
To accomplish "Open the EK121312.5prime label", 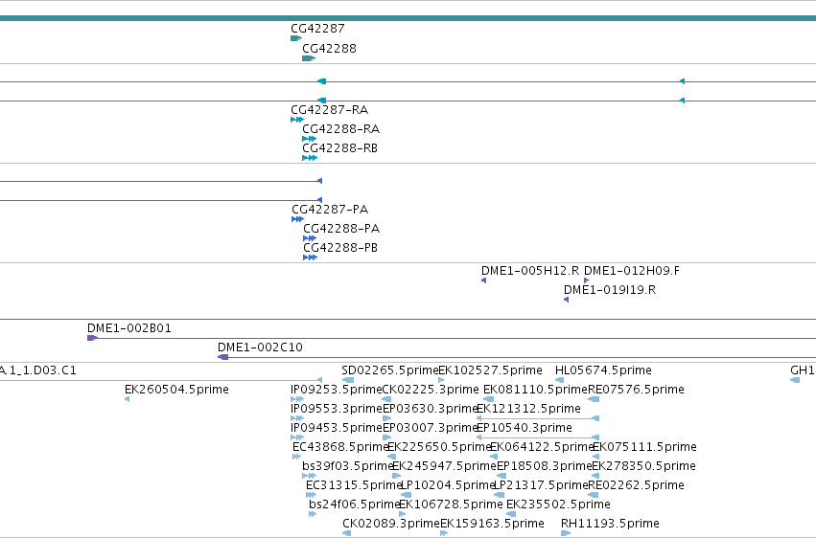I will point(528,409).
